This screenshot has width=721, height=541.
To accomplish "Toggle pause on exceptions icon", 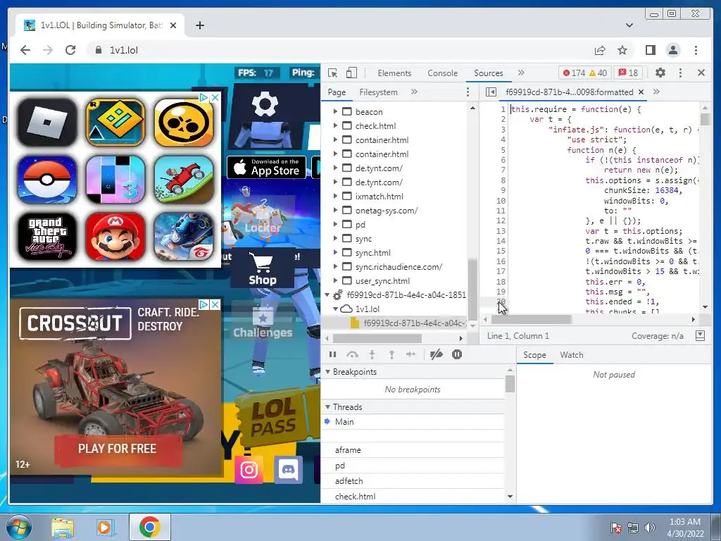I will (x=456, y=354).
